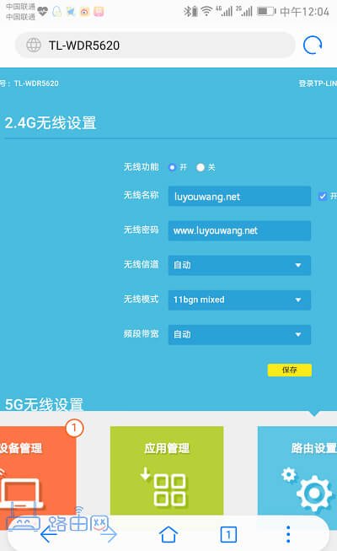Click the 登录TP-LINK link
The height and width of the screenshot is (551, 337).
tap(318, 84)
